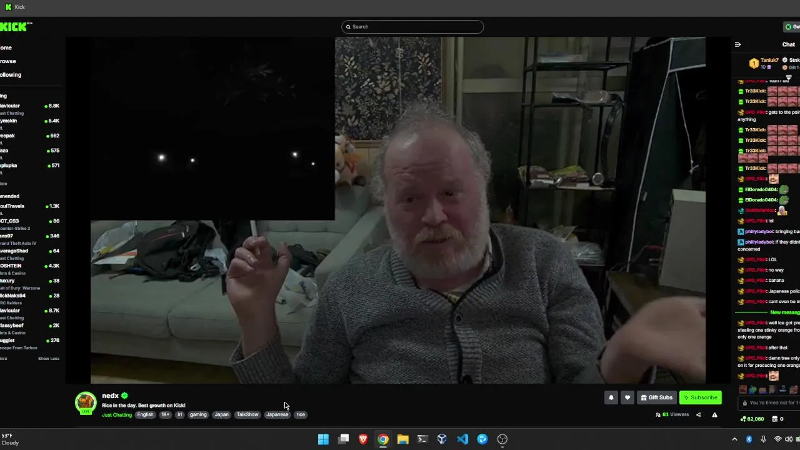Open the sidebar channel with 5.4K viewers
Viewport: 800px width, 450px height.
(x=30, y=123)
